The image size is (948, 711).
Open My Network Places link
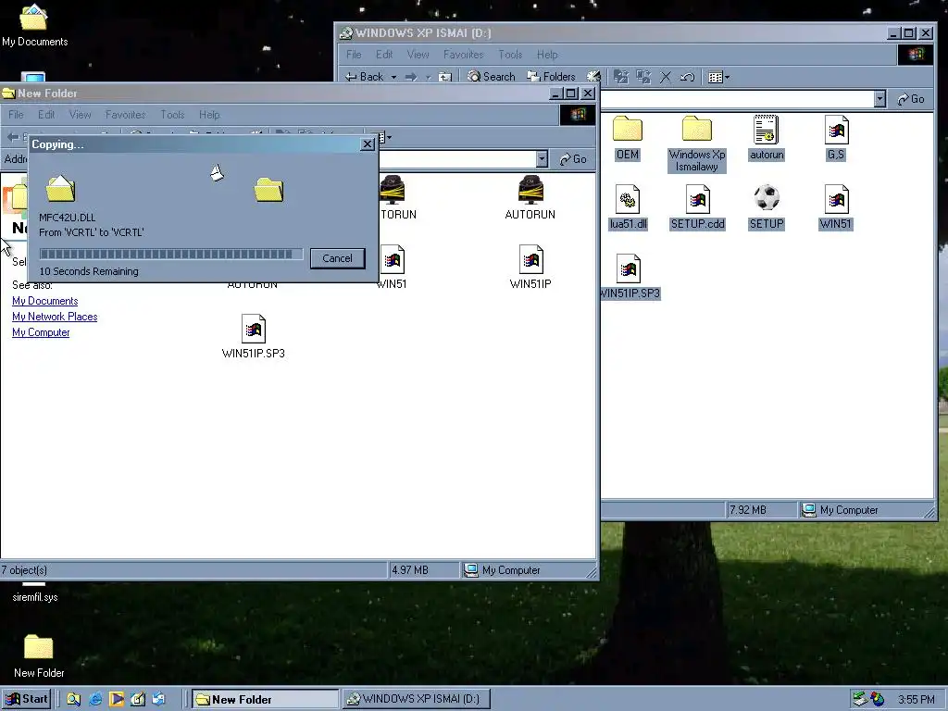tap(55, 317)
